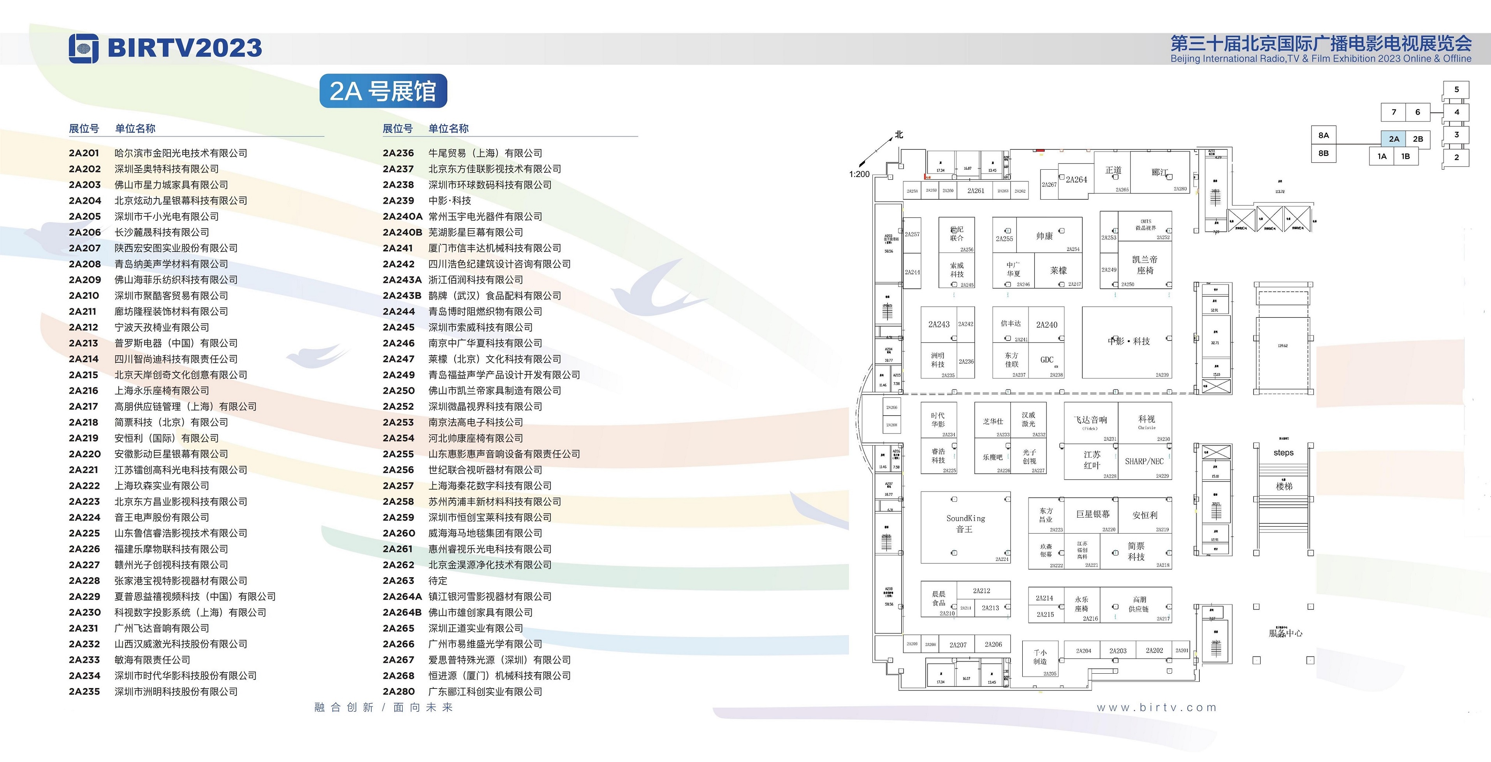
Task: Choose hall 8B in the hall overview
Action: pyautogui.click(x=1323, y=153)
